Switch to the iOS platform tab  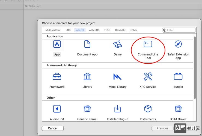[x=68, y=30]
